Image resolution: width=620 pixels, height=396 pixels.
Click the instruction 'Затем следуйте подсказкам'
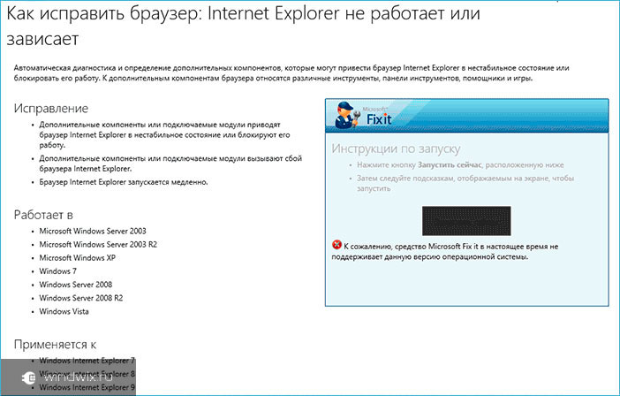[x=465, y=183]
